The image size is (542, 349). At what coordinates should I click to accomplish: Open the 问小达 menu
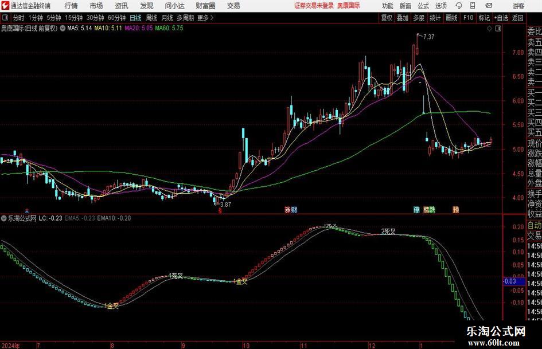point(174,6)
